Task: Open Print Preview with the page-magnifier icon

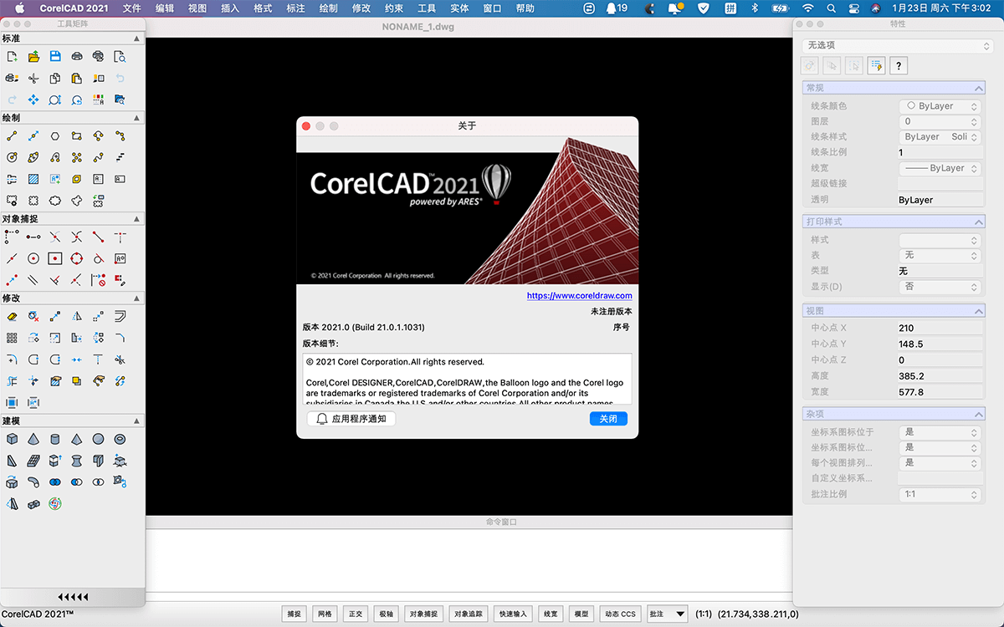Action: pos(120,57)
